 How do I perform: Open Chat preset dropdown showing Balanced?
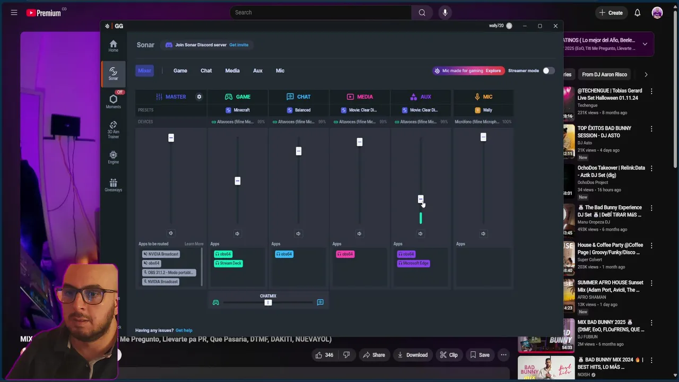299,110
